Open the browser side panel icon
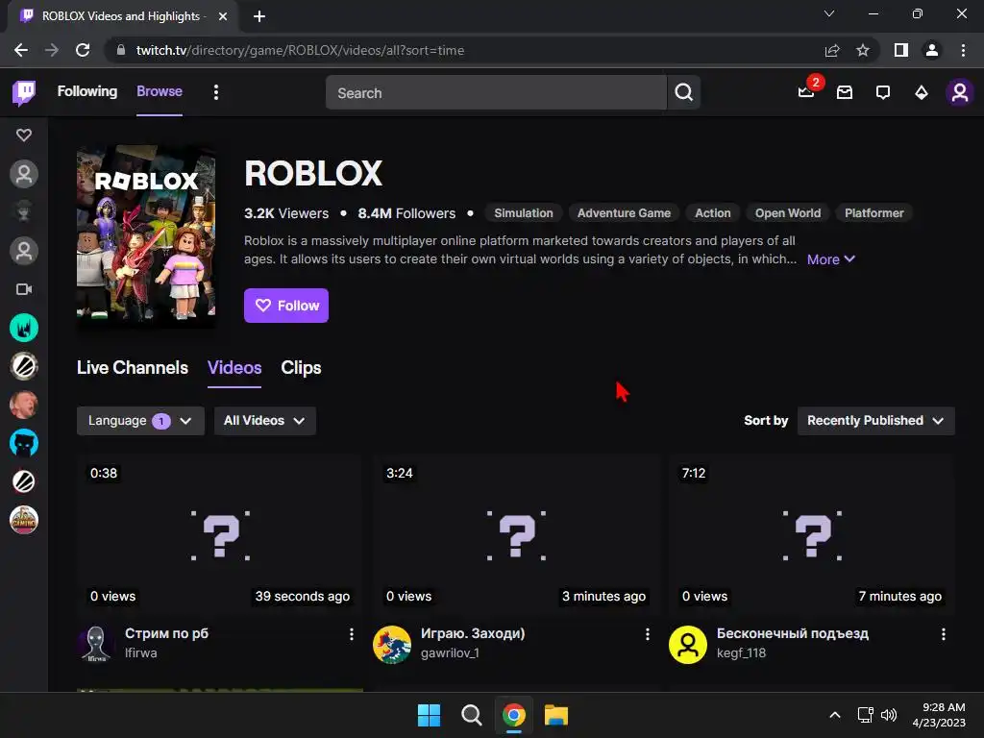 pos(901,50)
